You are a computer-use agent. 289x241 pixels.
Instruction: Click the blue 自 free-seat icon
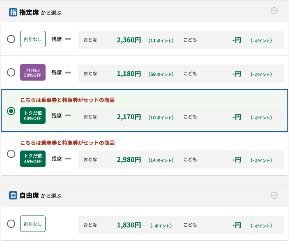click(x=13, y=195)
